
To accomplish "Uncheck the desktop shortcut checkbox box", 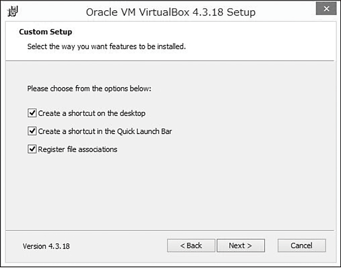I will point(32,113).
